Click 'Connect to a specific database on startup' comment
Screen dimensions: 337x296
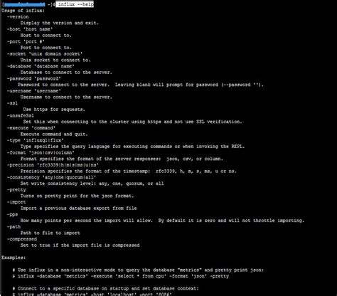[105, 288]
